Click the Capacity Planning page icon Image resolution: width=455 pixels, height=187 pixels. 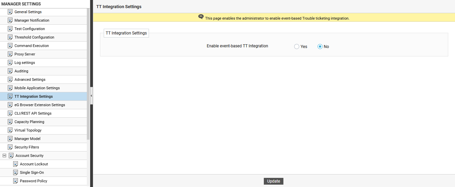click(10, 122)
